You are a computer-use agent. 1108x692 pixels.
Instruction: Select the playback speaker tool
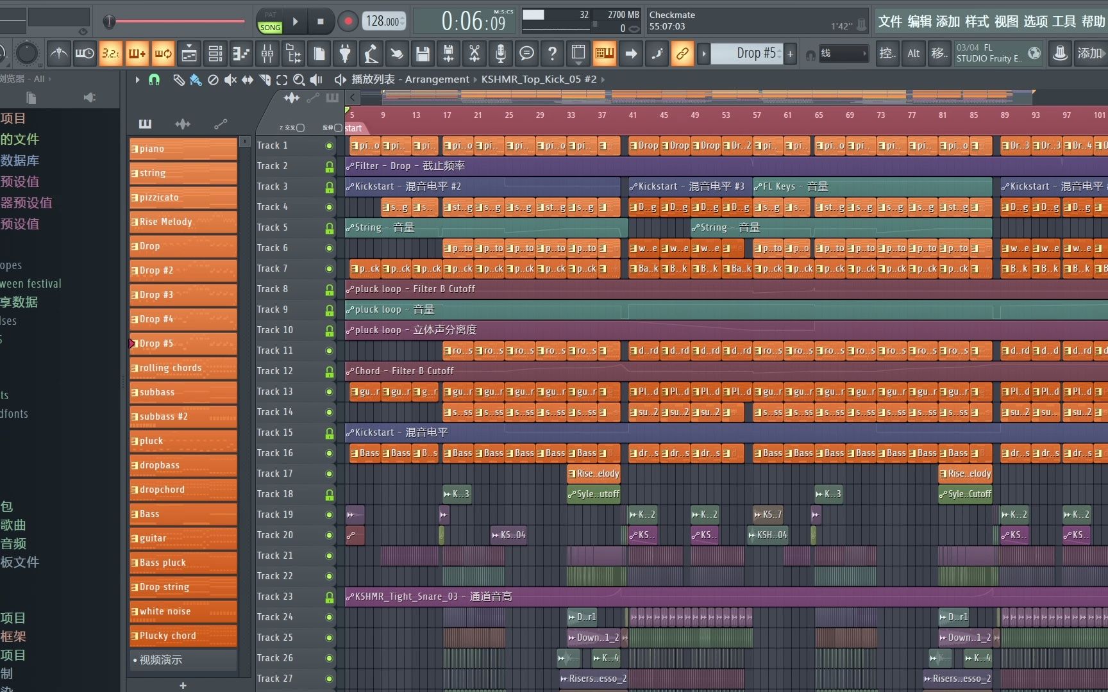316,79
